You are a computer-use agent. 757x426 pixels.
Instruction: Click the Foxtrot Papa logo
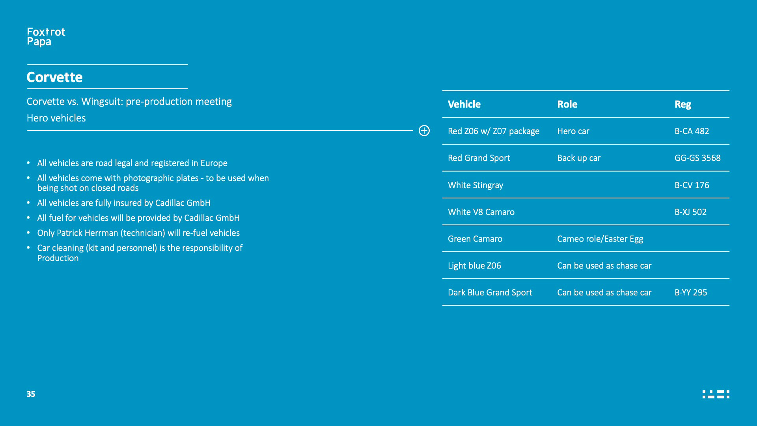[x=46, y=37]
